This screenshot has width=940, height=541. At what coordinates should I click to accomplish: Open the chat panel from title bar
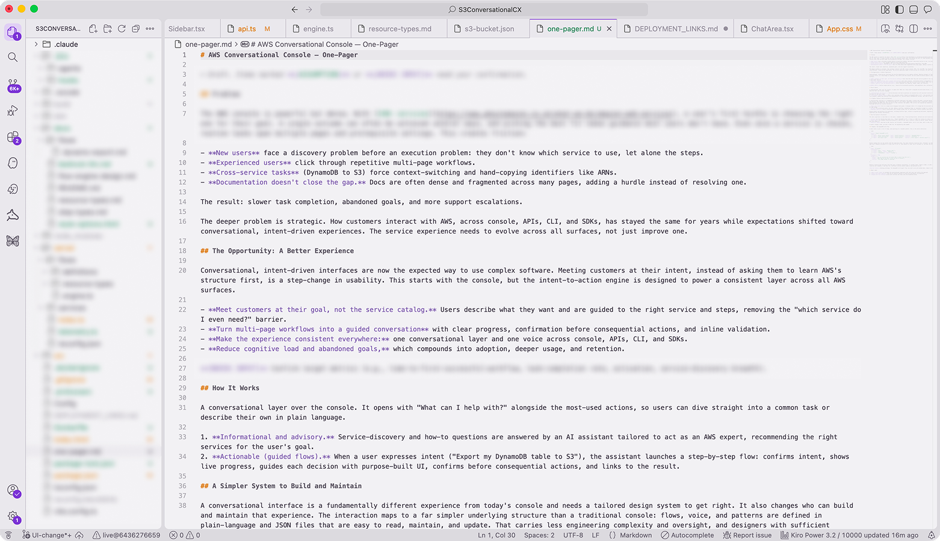point(927,10)
